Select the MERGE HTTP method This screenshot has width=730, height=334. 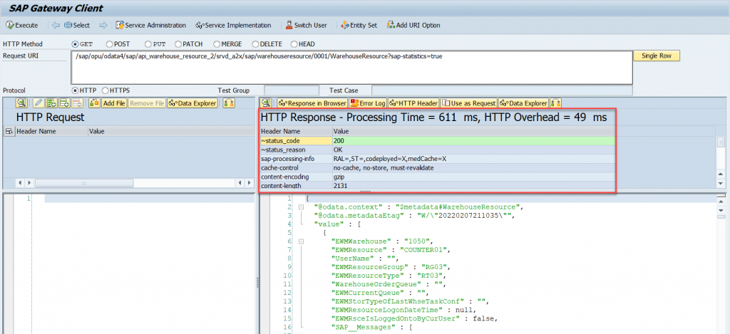(217, 44)
